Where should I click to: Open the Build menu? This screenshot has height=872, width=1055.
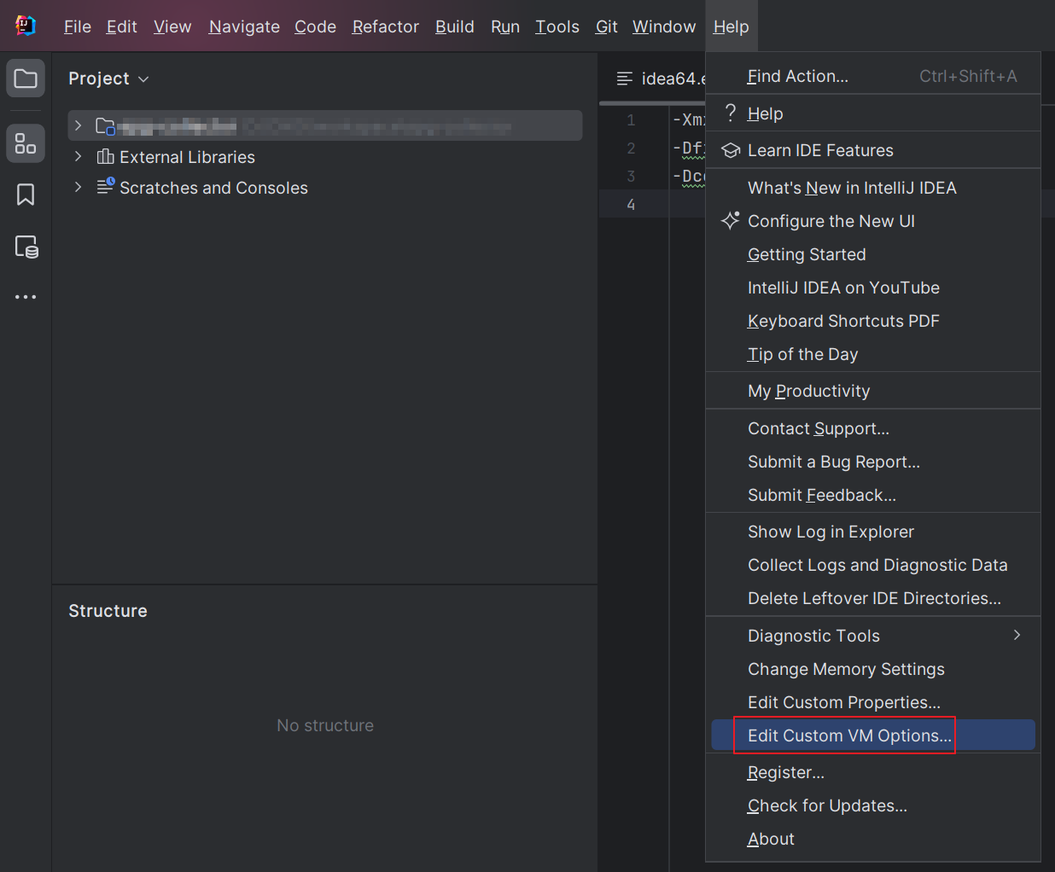click(x=455, y=26)
